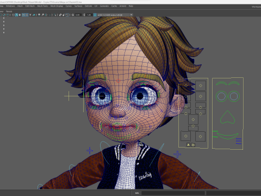Select the right eye circle control
This screenshot has height=196, width=261.
[x=234, y=96]
